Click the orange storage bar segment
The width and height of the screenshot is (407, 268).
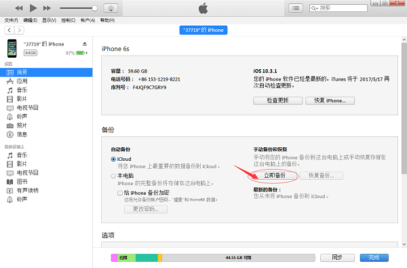point(160,258)
